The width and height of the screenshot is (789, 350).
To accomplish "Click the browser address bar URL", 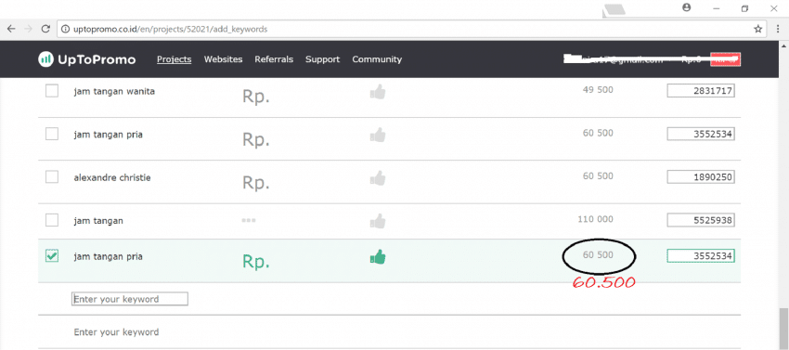I will pos(171,29).
